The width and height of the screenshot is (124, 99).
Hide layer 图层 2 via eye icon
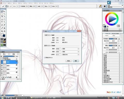coord(2,69)
